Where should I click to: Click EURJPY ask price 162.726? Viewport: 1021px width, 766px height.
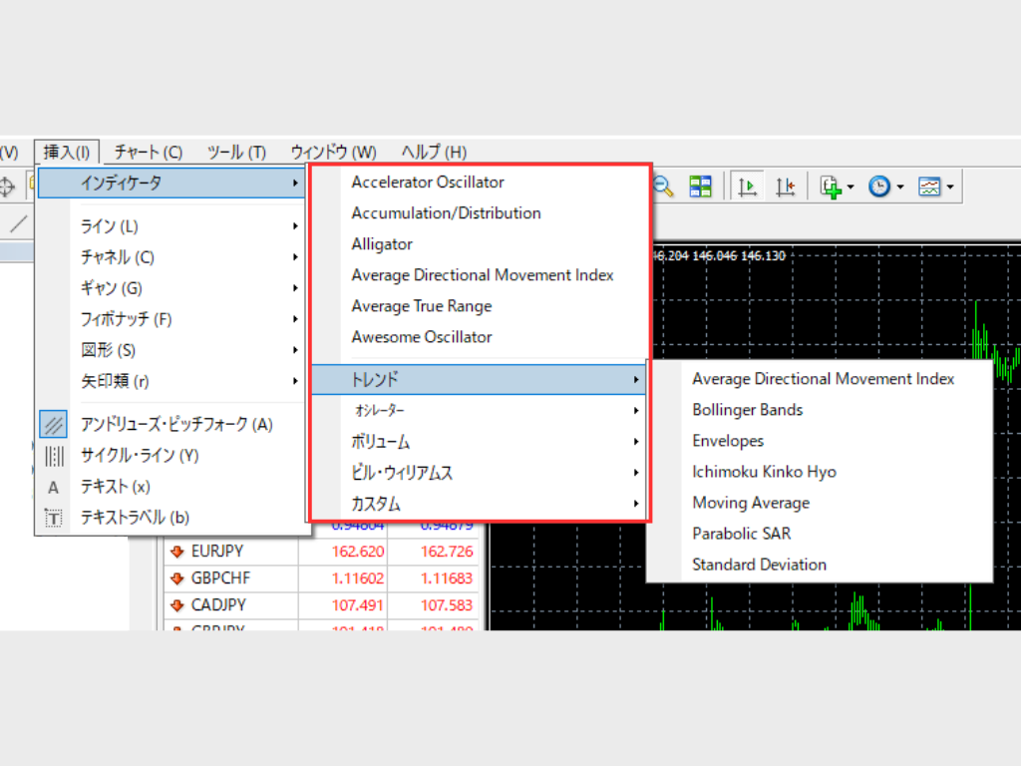pyautogui.click(x=447, y=552)
